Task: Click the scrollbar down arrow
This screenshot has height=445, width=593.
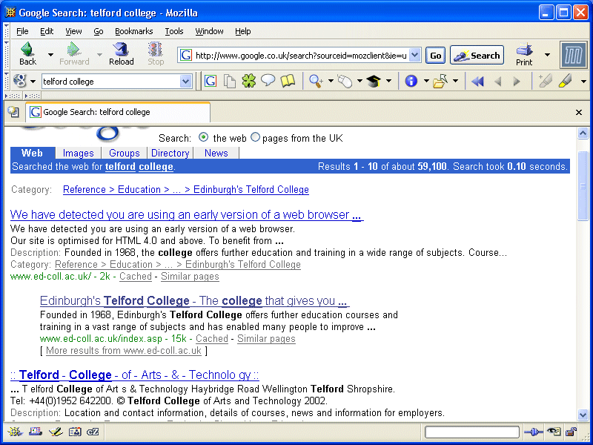Action: click(583, 415)
